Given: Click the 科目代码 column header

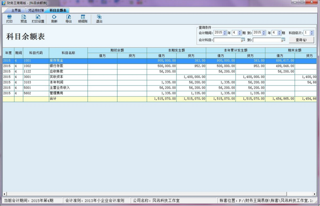Looking at the screenshot, I should [x=36, y=53].
